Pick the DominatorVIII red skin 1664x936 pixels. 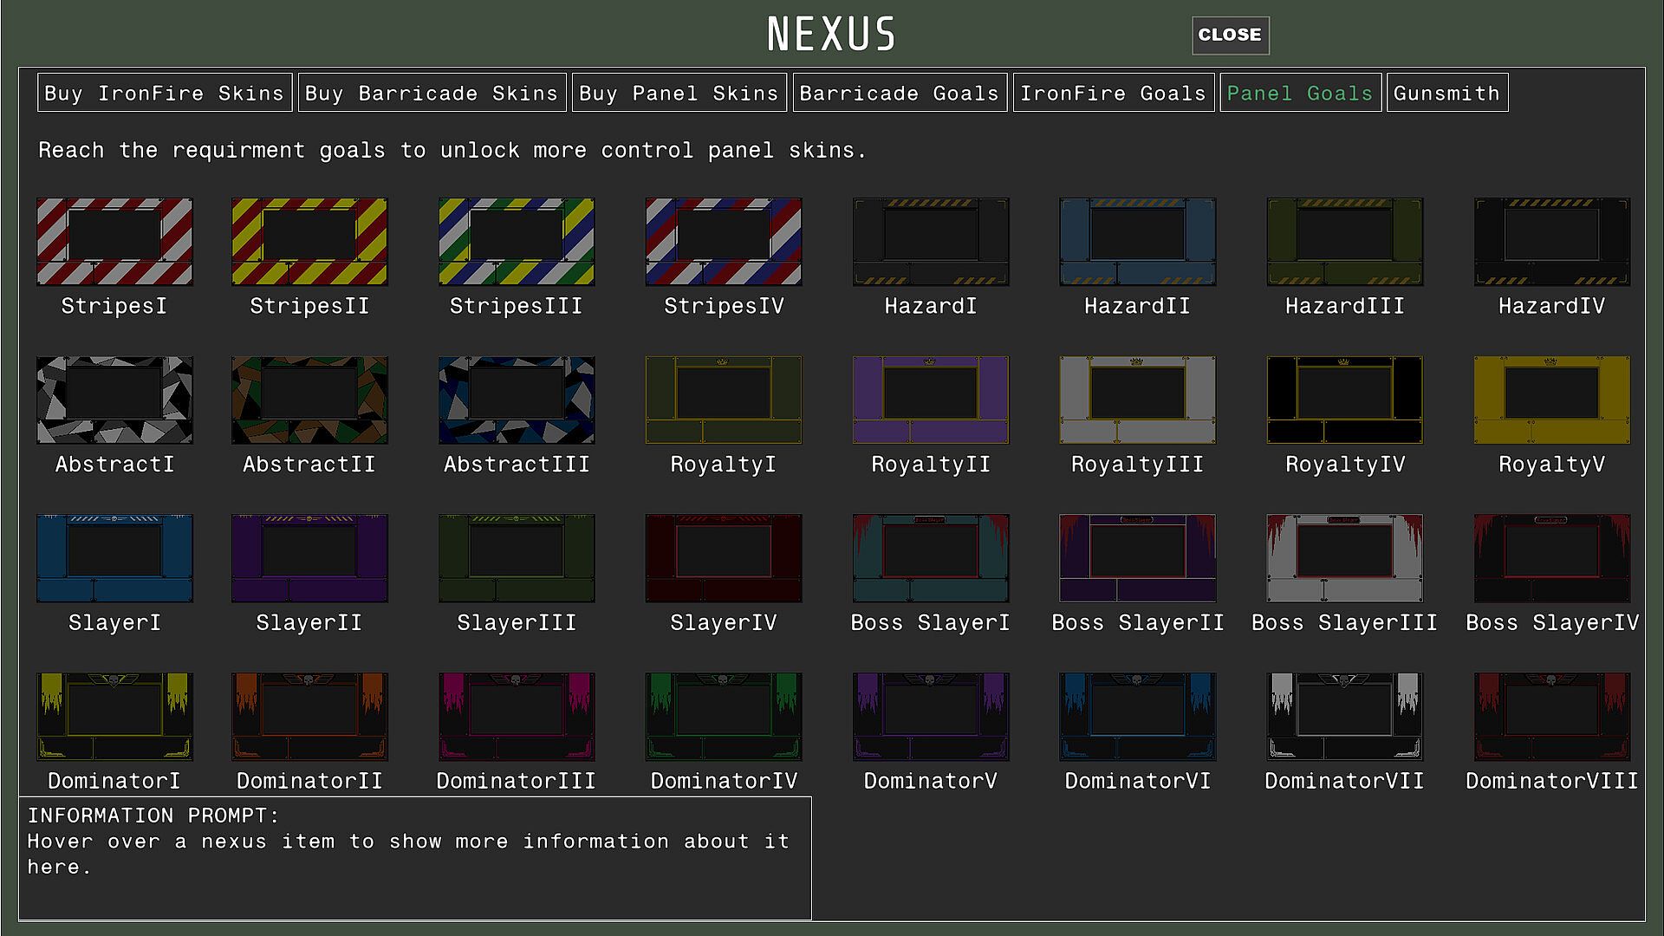[x=1552, y=718]
